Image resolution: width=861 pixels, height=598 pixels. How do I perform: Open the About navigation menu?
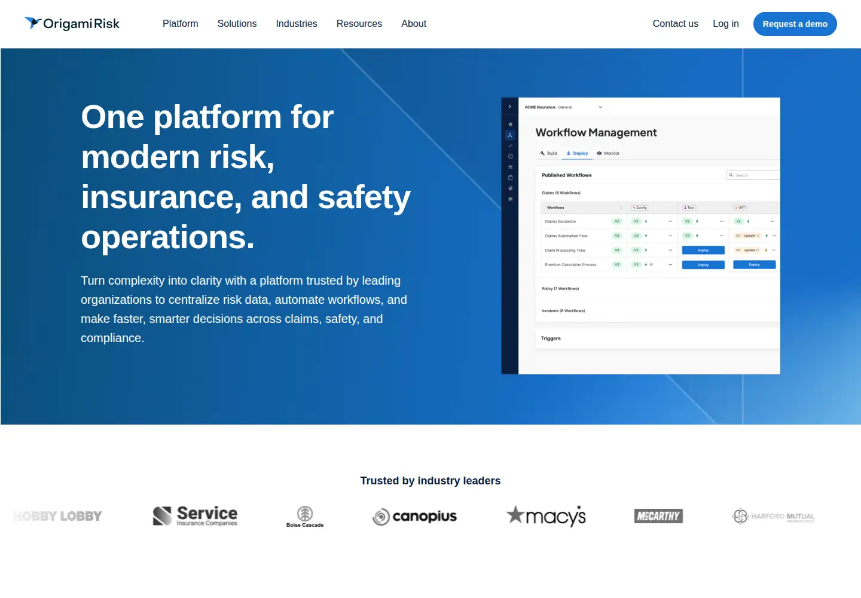coord(414,24)
